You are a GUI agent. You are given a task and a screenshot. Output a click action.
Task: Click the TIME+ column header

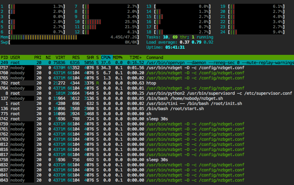[135, 58]
